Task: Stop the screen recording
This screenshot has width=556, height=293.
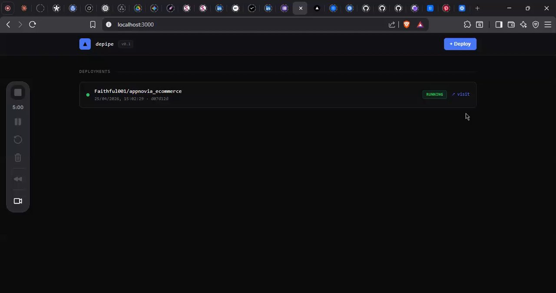Action: click(18, 92)
